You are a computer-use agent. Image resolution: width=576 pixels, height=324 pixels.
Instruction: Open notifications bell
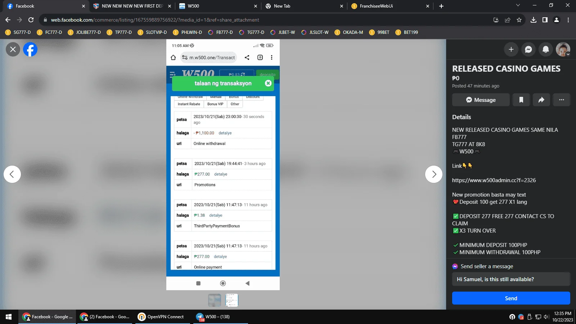[546, 49]
